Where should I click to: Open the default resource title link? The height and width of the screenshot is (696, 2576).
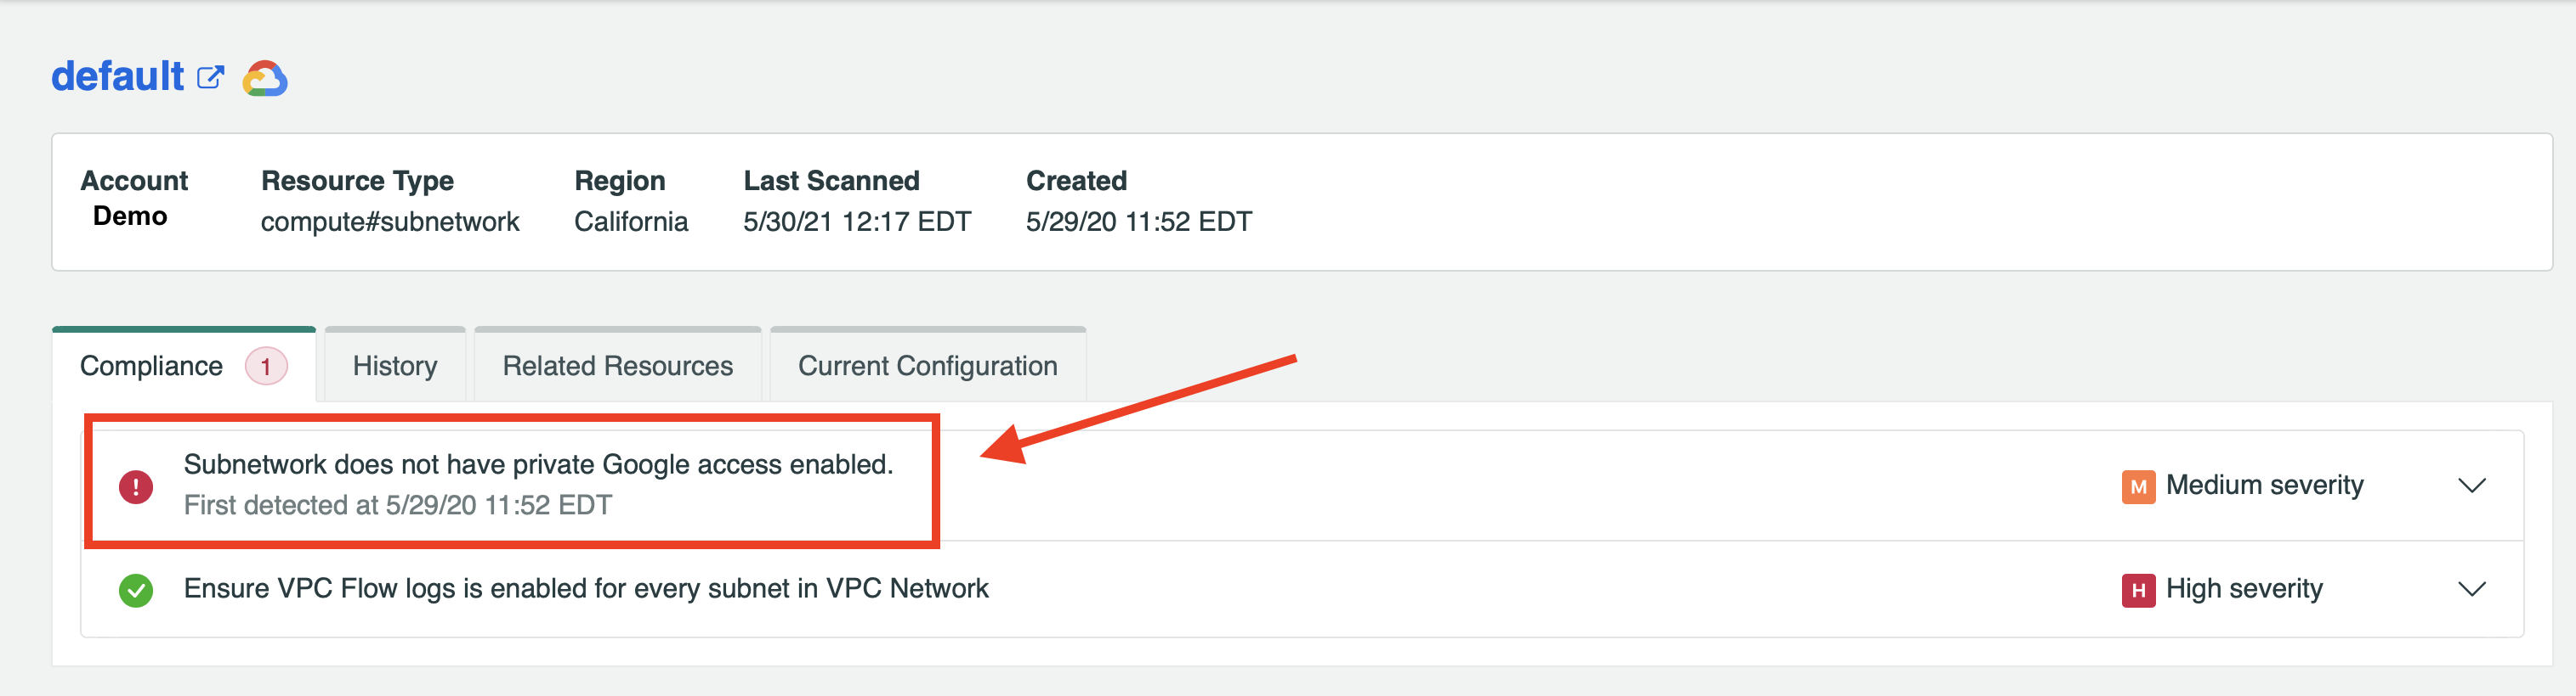tap(117, 77)
